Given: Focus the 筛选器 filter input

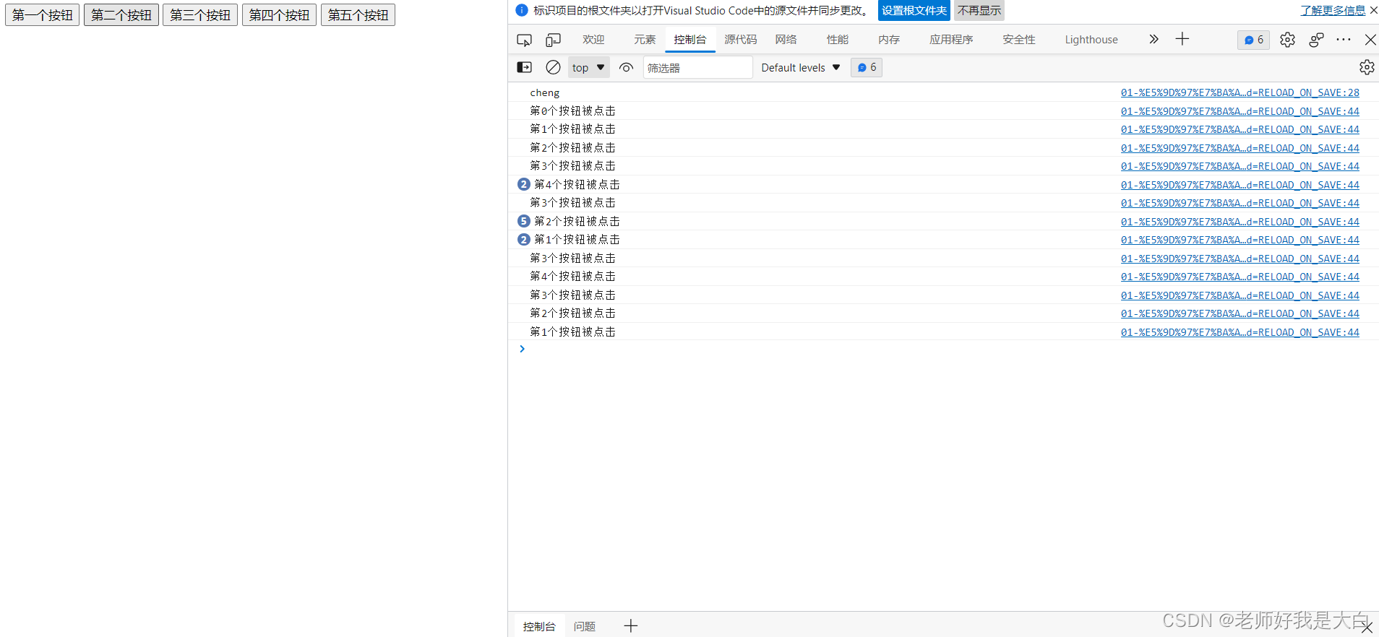Looking at the screenshot, I should click(x=697, y=67).
